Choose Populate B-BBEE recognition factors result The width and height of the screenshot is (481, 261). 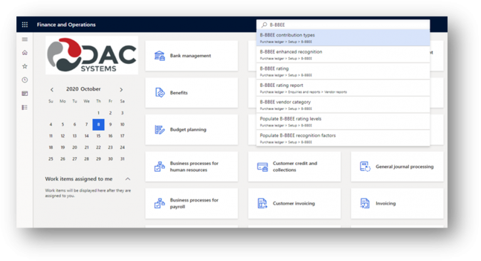343,138
